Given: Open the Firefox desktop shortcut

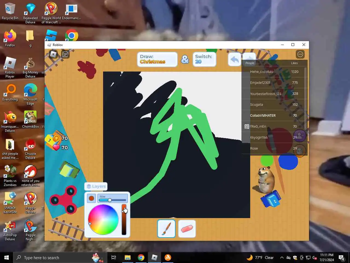Looking at the screenshot, I should coord(10,38).
